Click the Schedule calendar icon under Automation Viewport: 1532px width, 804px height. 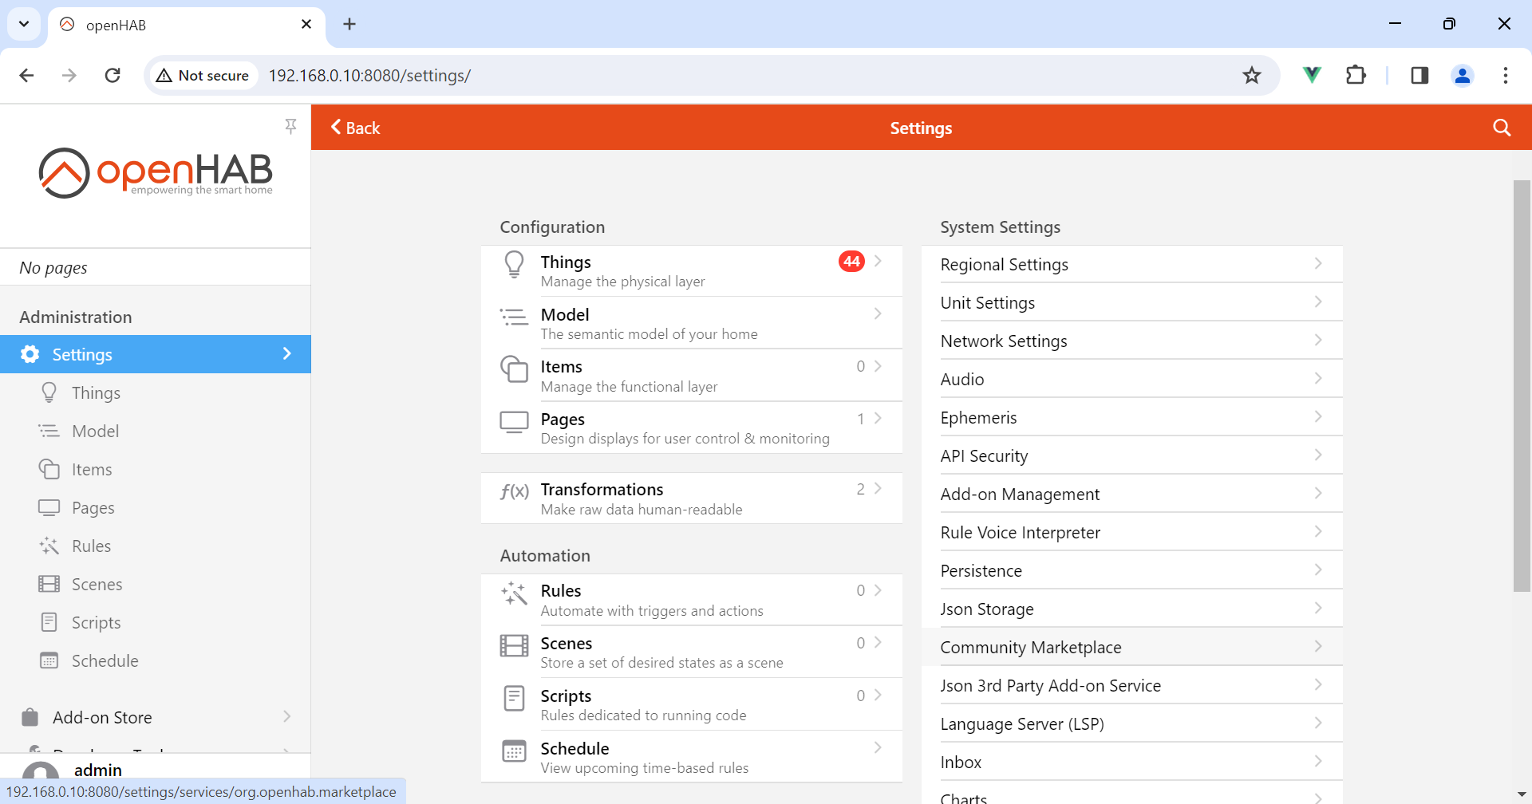click(x=514, y=751)
